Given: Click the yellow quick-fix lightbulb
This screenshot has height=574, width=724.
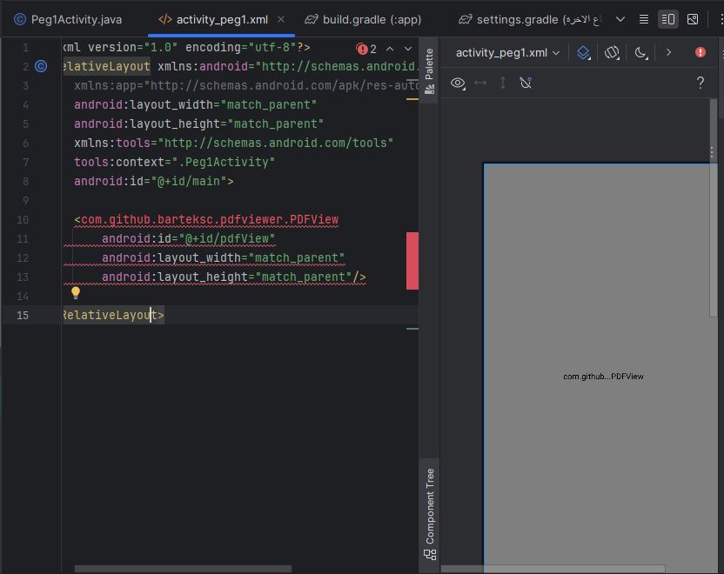Looking at the screenshot, I should 76,292.
